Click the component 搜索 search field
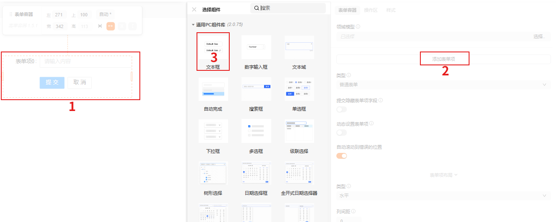 point(288,8)
